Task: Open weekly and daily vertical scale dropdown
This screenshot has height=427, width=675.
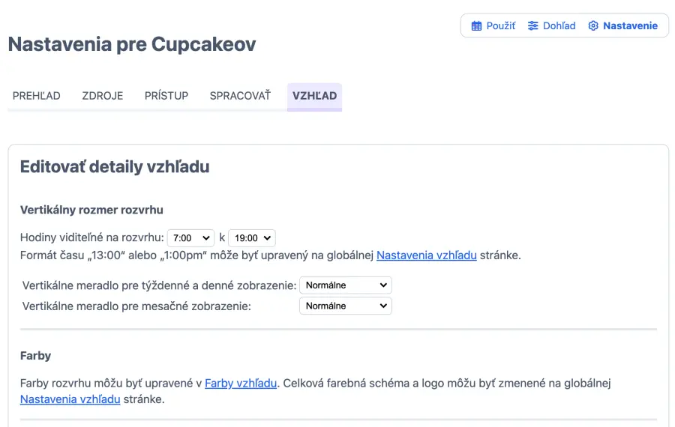Action: (346, 285)
